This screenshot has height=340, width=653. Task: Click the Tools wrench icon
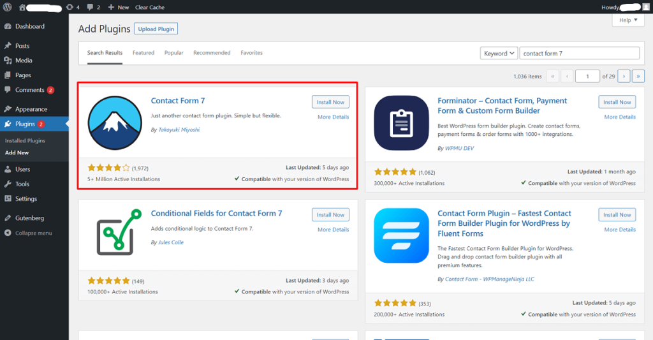(8, 184)
